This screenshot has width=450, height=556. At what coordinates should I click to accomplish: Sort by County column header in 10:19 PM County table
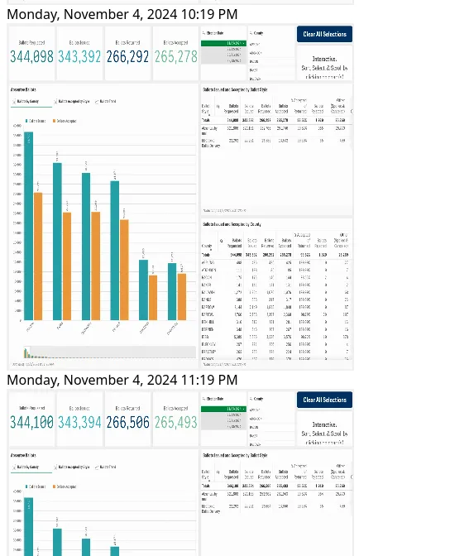[x=207, y=246]
